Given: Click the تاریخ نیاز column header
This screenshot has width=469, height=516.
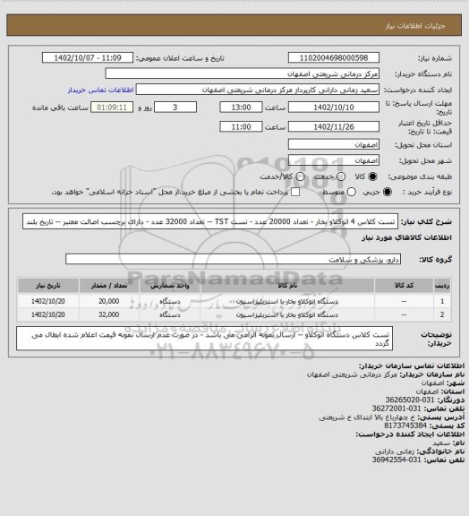Looking at the screenshot, I should pyautogui.click(x=48, y=285).
